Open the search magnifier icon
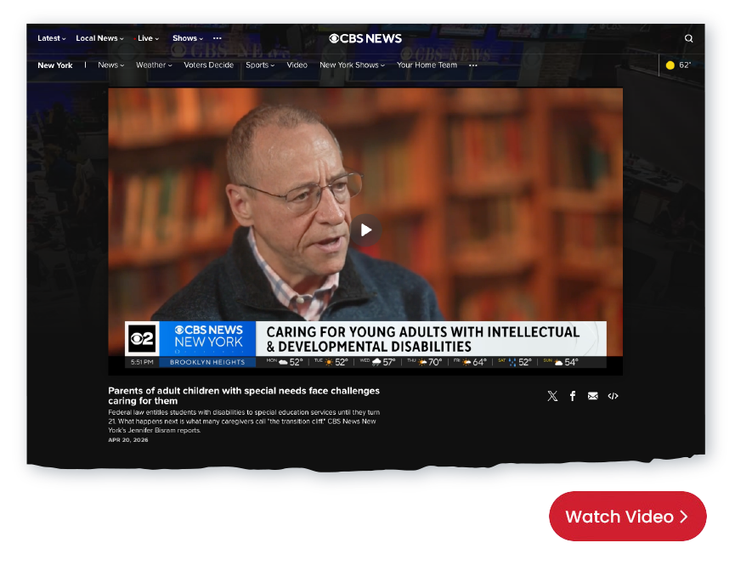The height and width of the screenshot is (571, 735). (688, 38)
